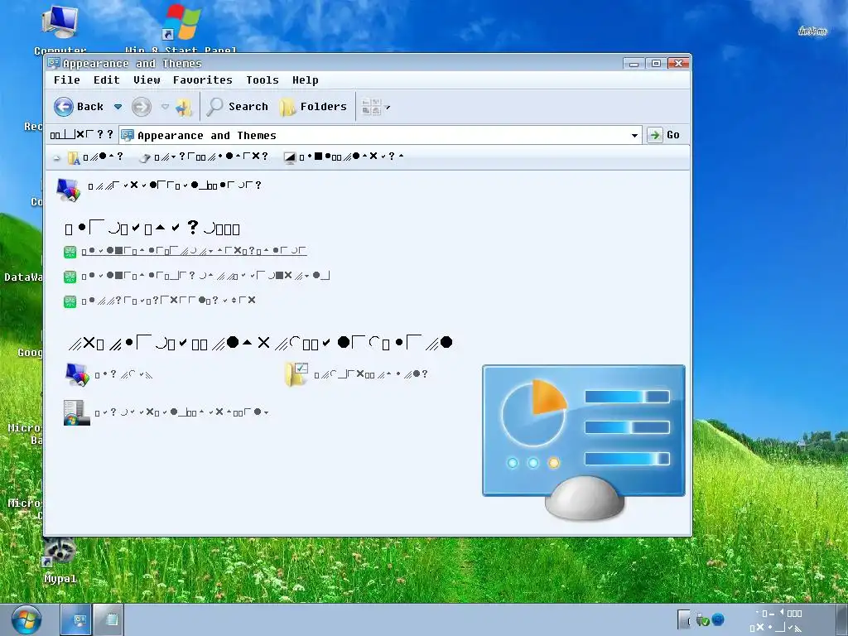Click the notepad taskbar button
This screenshot has height=636, width=848.
point(108,619)
